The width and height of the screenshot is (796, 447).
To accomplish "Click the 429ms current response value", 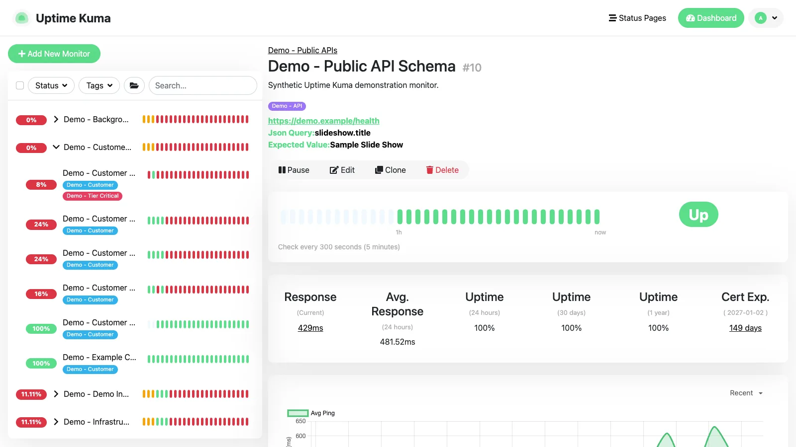I will coord(310,328).
